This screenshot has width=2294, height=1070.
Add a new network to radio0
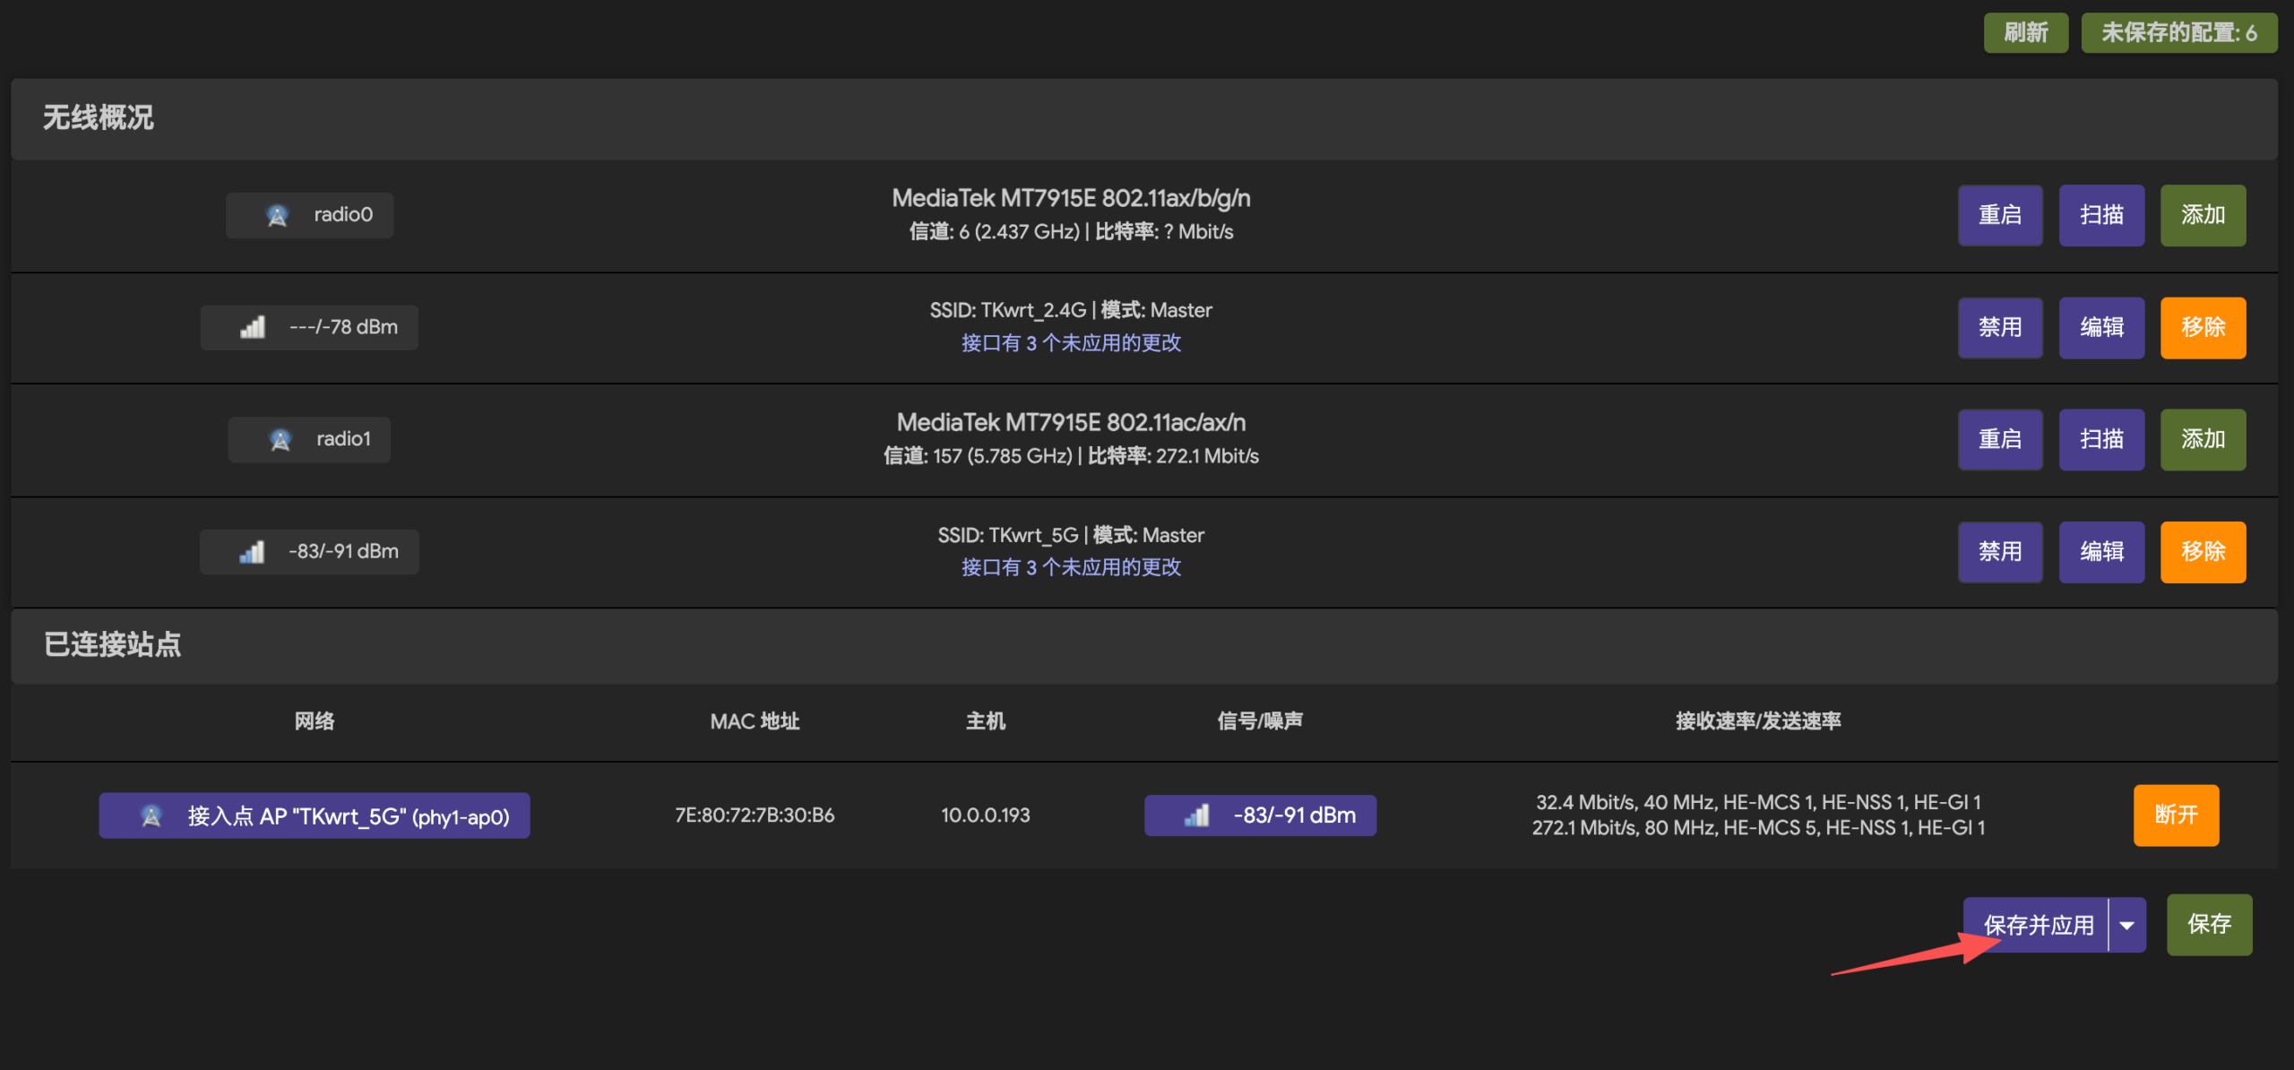tap(2202, 215)
